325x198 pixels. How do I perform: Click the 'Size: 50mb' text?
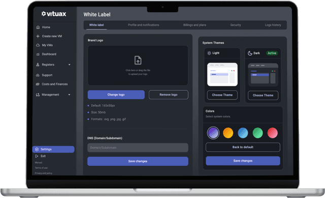point(98,112)
